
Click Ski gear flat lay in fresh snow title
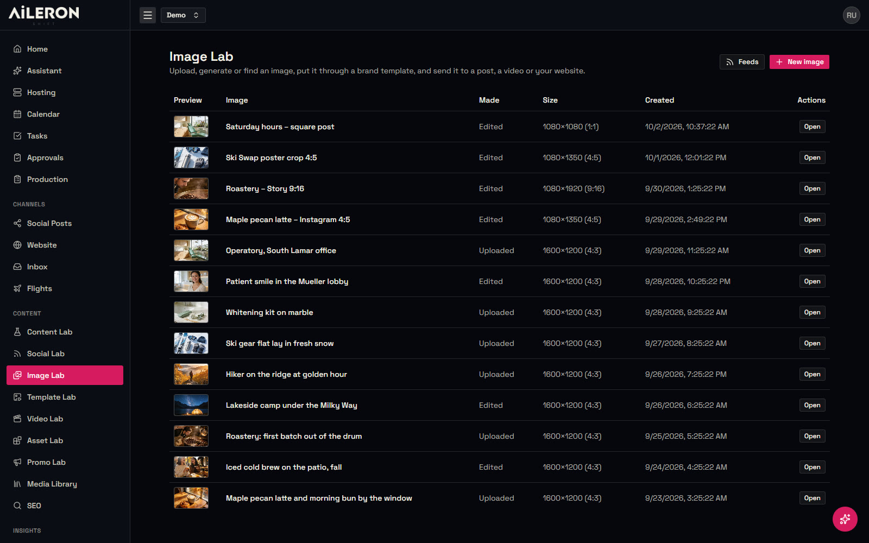280,343
